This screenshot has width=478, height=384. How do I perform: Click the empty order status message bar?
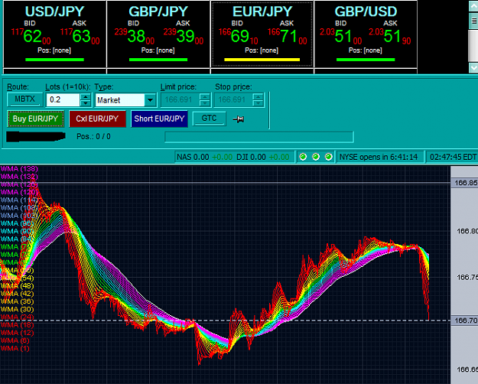pyautogui.click(x=259, y=137)
